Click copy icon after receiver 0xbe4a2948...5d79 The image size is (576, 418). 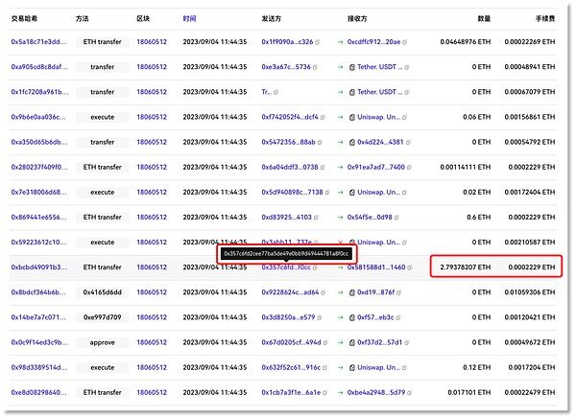pyautogui.click(x=410, y=391)
